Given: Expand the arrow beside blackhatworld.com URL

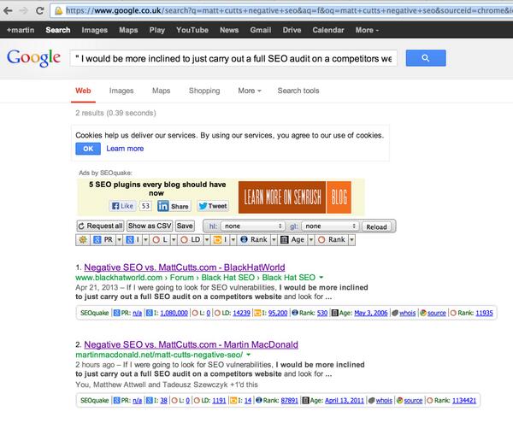Looking at the screenshot, I should tap(321, 277).
